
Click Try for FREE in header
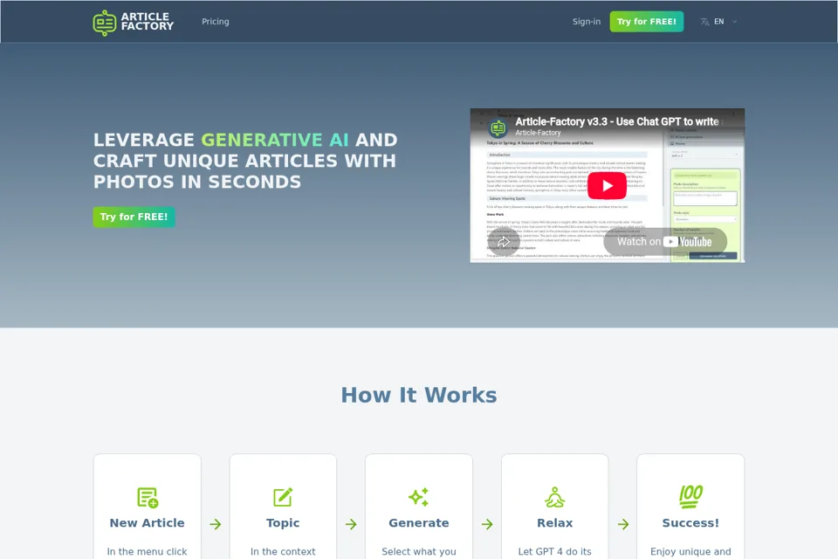click(x=646, y=21)
